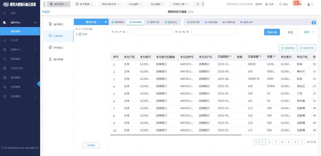Switch to the 共同对象 tab
Image resolution: width=321 pixels, height=156 pixels.
[x=211, y=22]
